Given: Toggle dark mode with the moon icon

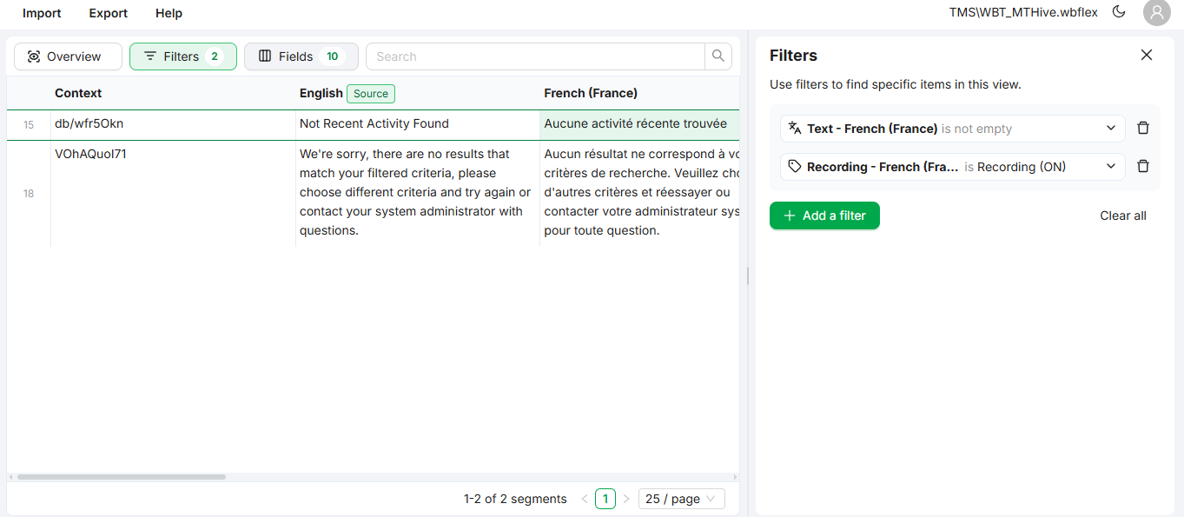Looking at the screenshot, I should pos(1119,12).
